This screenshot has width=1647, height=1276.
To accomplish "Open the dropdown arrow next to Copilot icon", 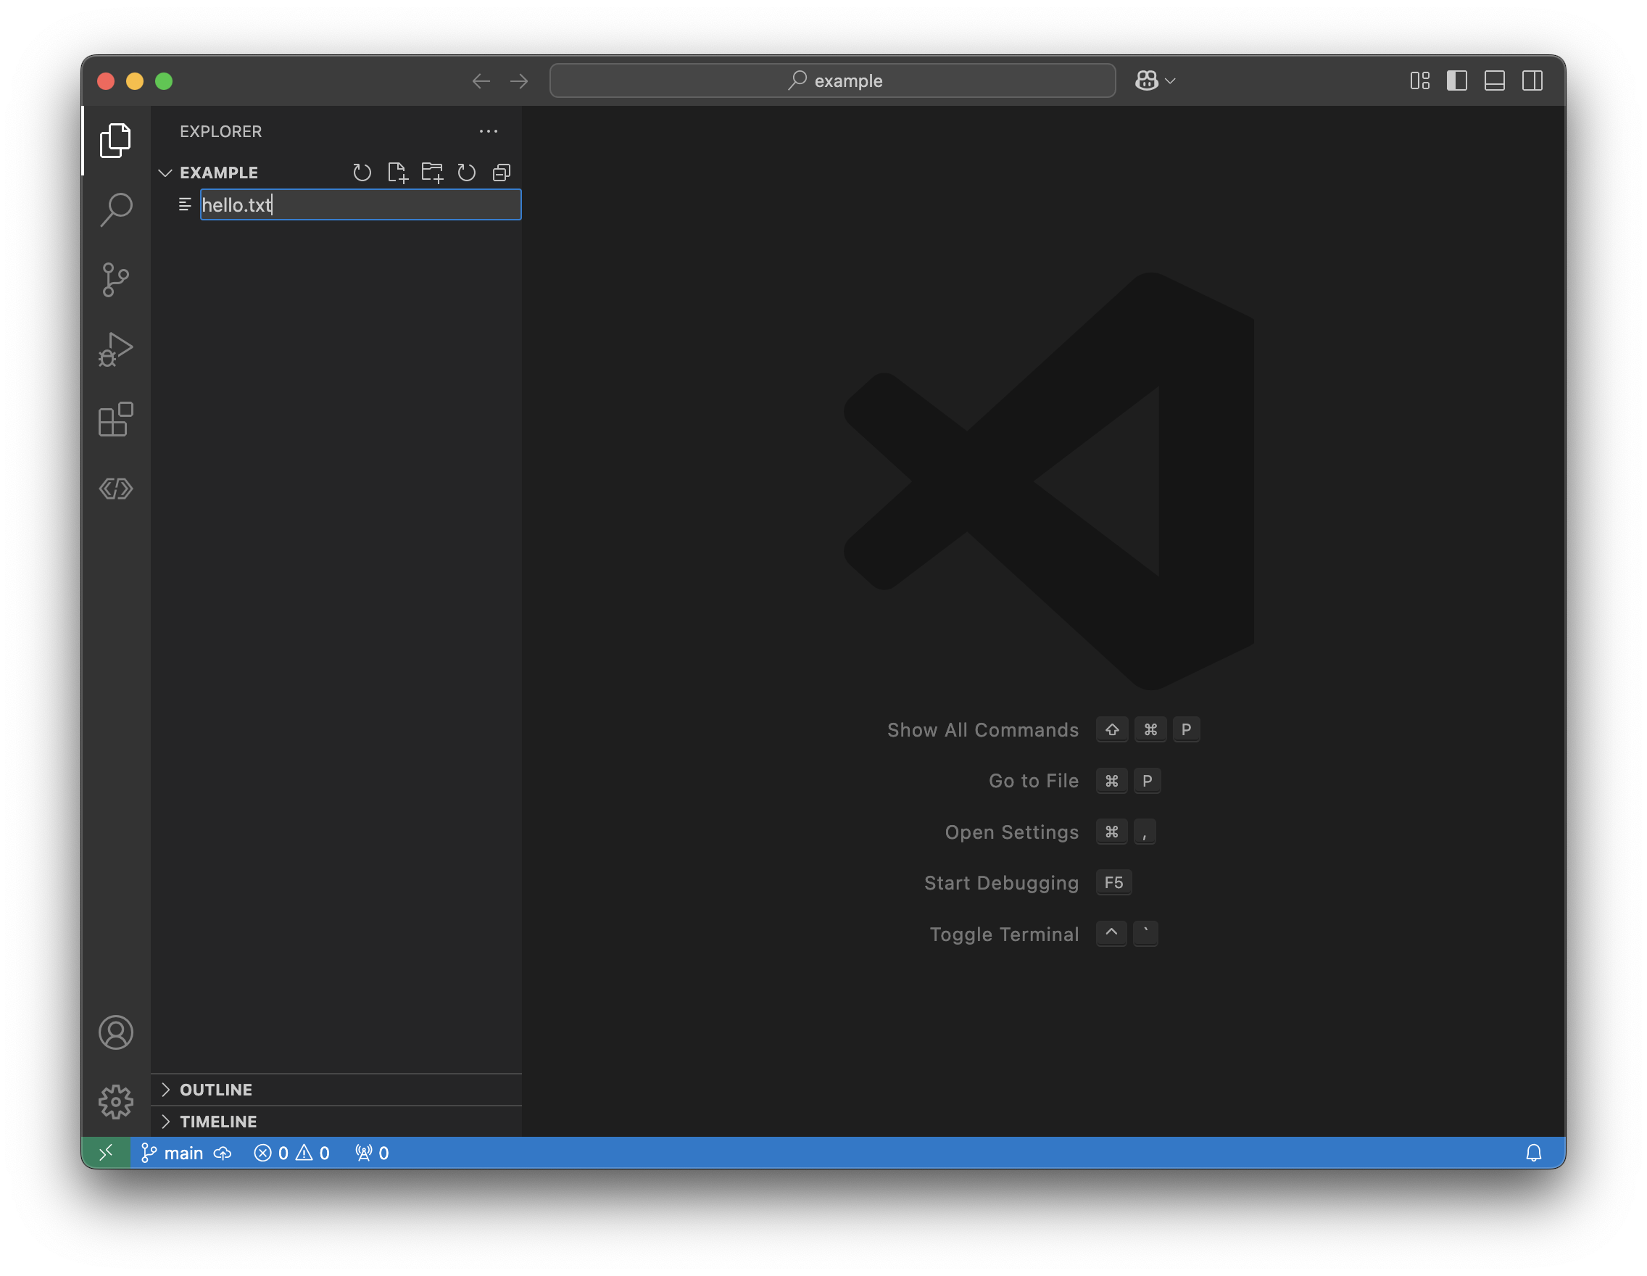I will point(1171,80).
